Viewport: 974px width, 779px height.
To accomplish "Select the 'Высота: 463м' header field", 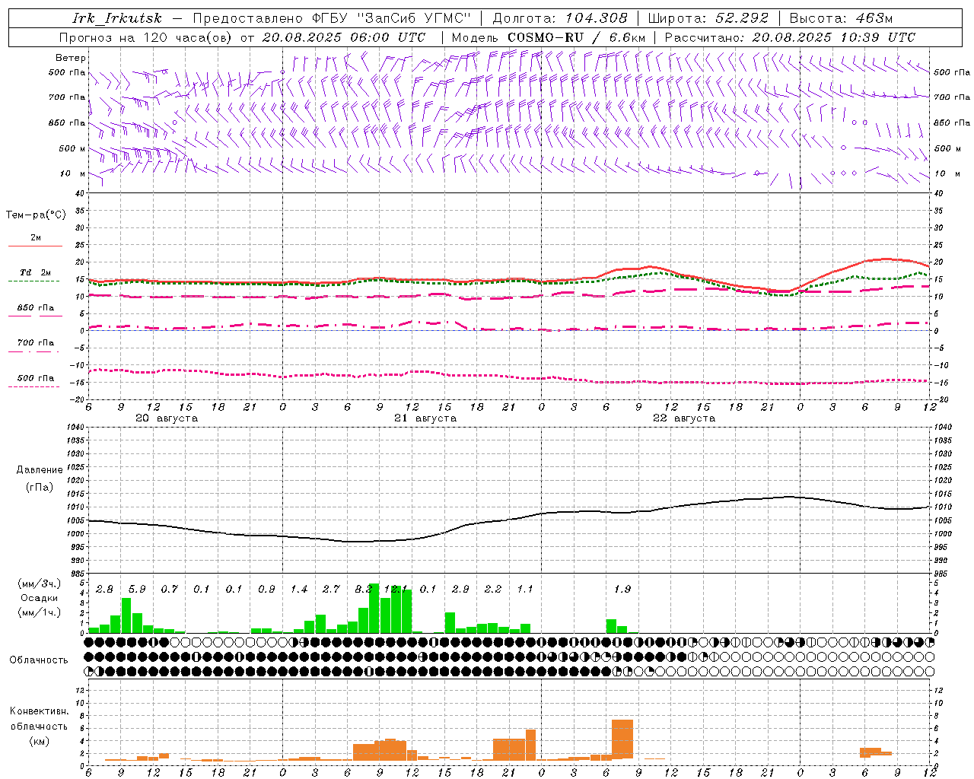I will click(x=841, y=18).
